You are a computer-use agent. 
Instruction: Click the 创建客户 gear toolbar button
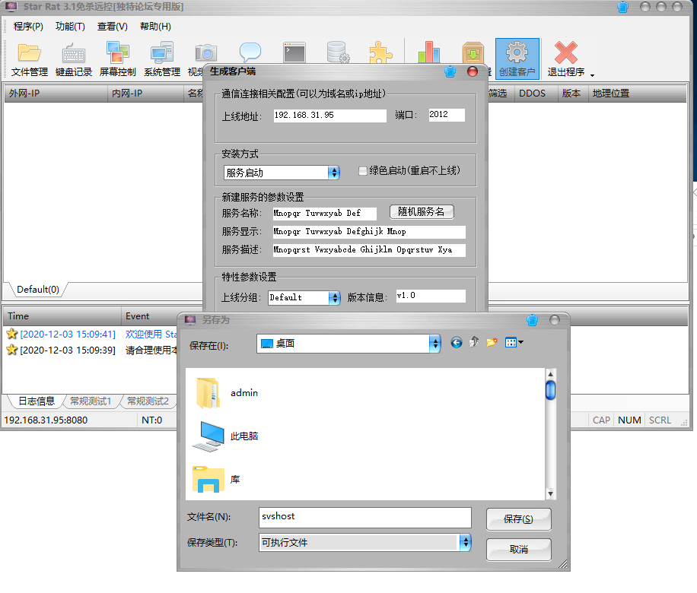(517, 59)
